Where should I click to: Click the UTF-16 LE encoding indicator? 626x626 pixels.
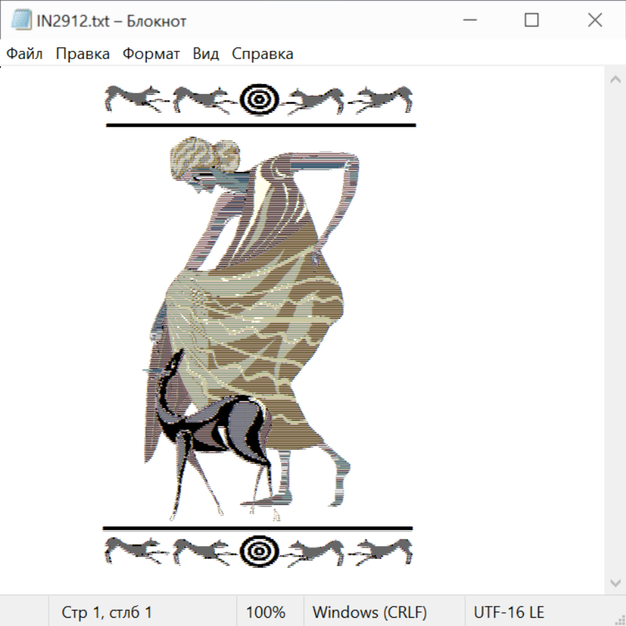coord(508,613)
